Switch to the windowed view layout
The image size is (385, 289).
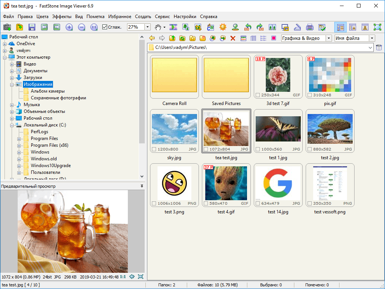click(353, 27)
